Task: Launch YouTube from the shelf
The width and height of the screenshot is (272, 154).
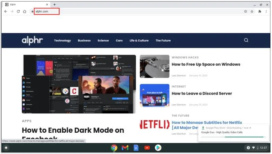Action: (x=147, y=148)
